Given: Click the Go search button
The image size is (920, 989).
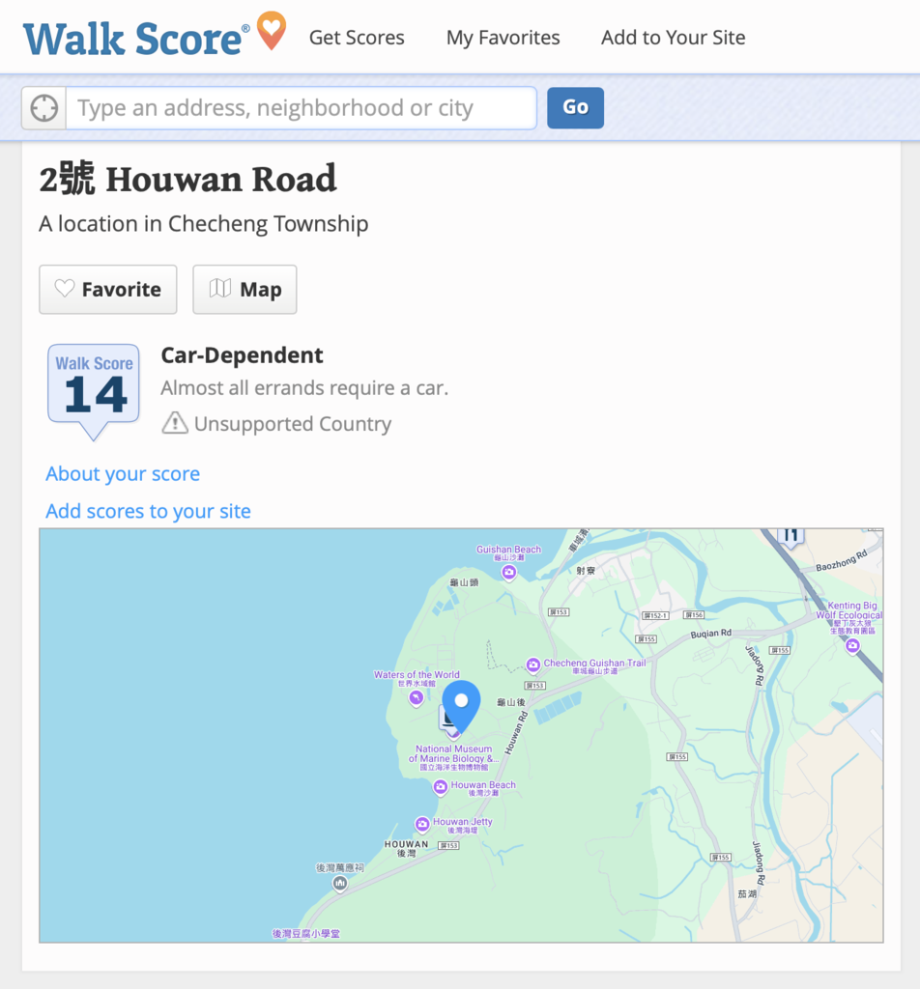Looking at the screenshot, I should (575, 108).
